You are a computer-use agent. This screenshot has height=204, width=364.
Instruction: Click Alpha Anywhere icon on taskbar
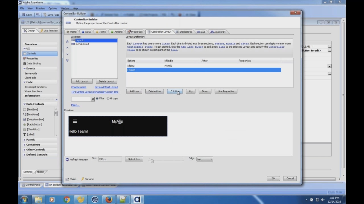[137, 200]
